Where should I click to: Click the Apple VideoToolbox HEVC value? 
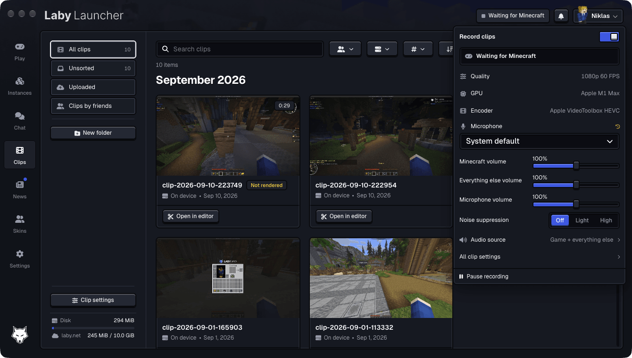585,111
